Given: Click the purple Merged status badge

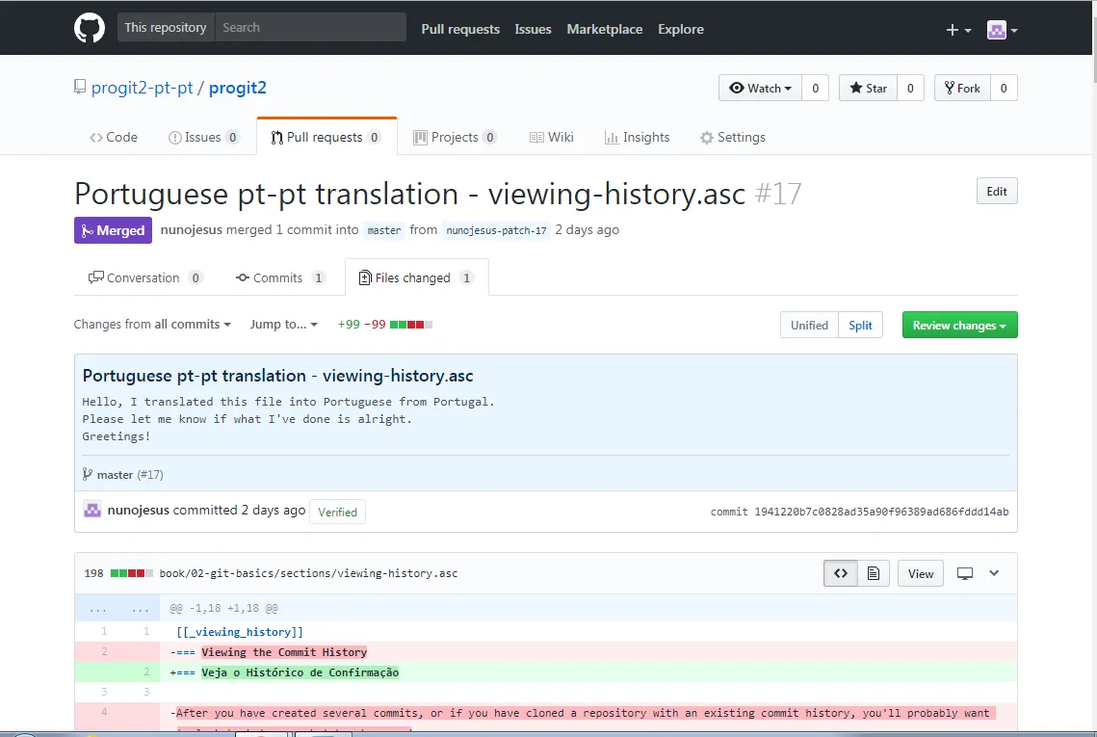Looking at the screenshot, I should [x=113, y=230].
